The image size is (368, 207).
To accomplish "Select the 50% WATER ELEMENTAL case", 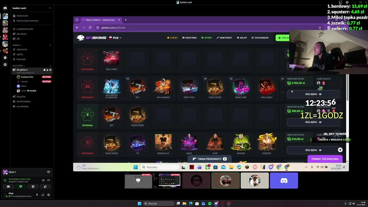I will 112,89.
